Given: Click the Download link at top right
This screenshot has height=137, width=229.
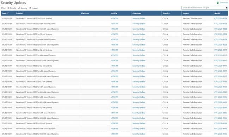Looking at the screenshot, I should (x=224, y=2).
